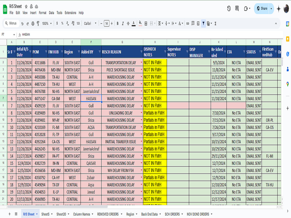The image size is (291, 218).
Task: Select the Paint format tool
Action: [x=38, y=24]
